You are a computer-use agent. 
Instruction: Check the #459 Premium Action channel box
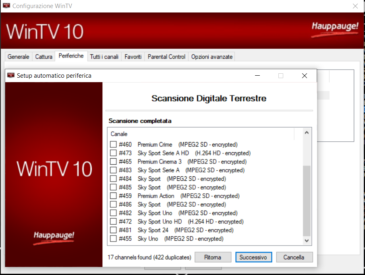click(113, 196)
